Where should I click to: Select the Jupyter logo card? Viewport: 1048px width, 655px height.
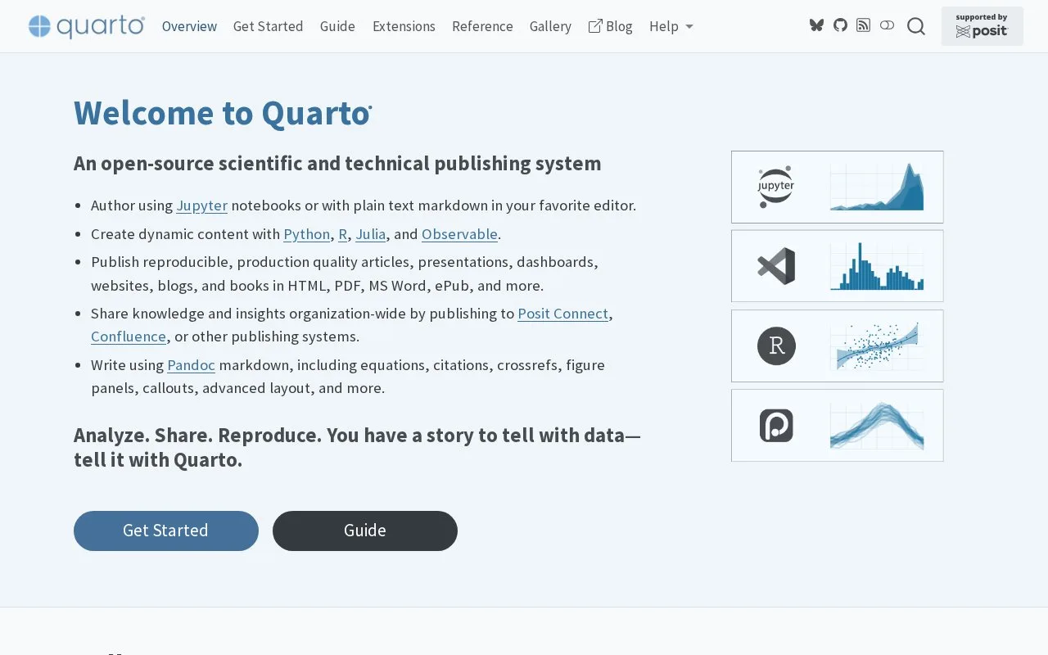[837, 187]
